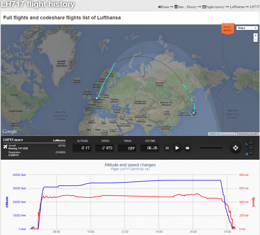Image resolution: width=260 pixels, height=235 pixels.
Task: Zoom out on the map
Action: pyautogui.click(x=255, y=40)
